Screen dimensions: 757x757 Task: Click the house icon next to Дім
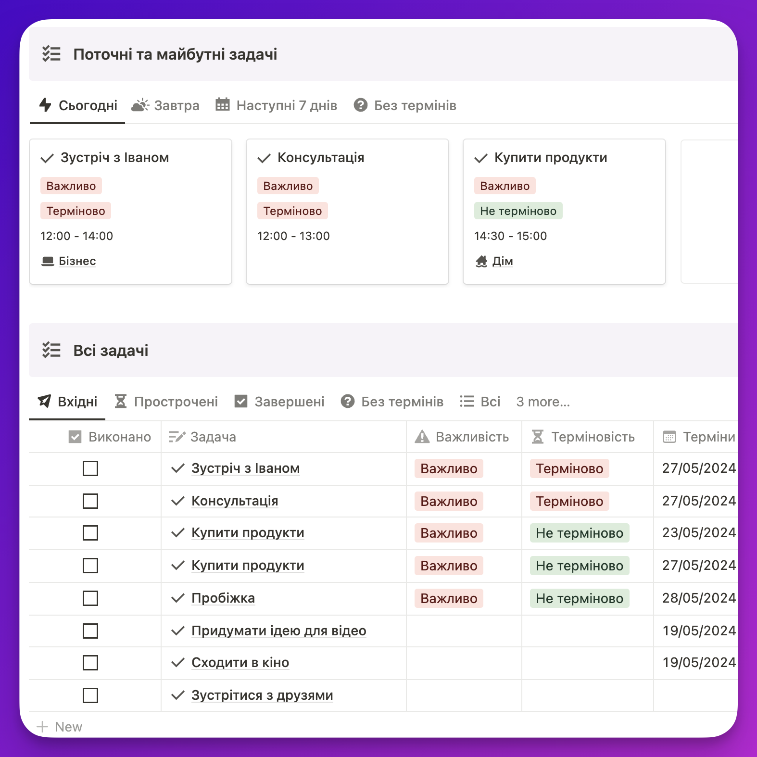(481, 261)
